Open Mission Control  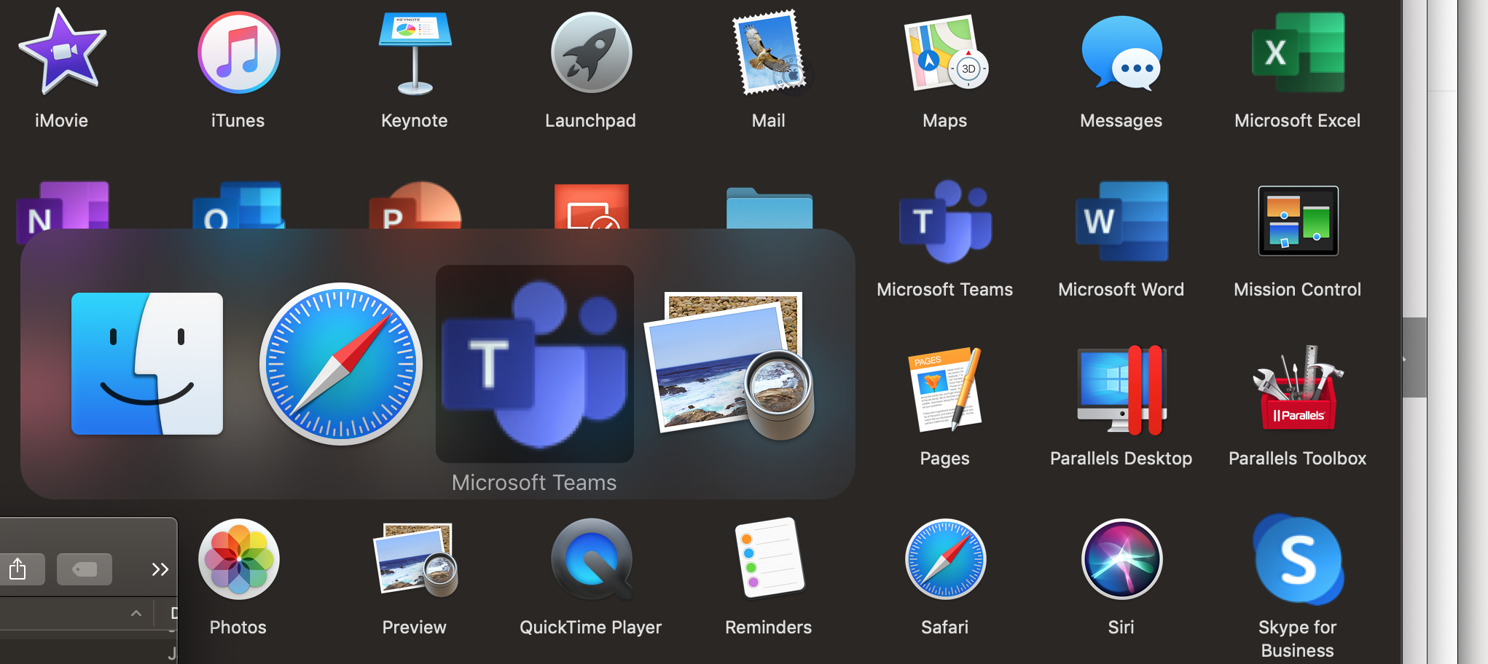coord(1297,222)
